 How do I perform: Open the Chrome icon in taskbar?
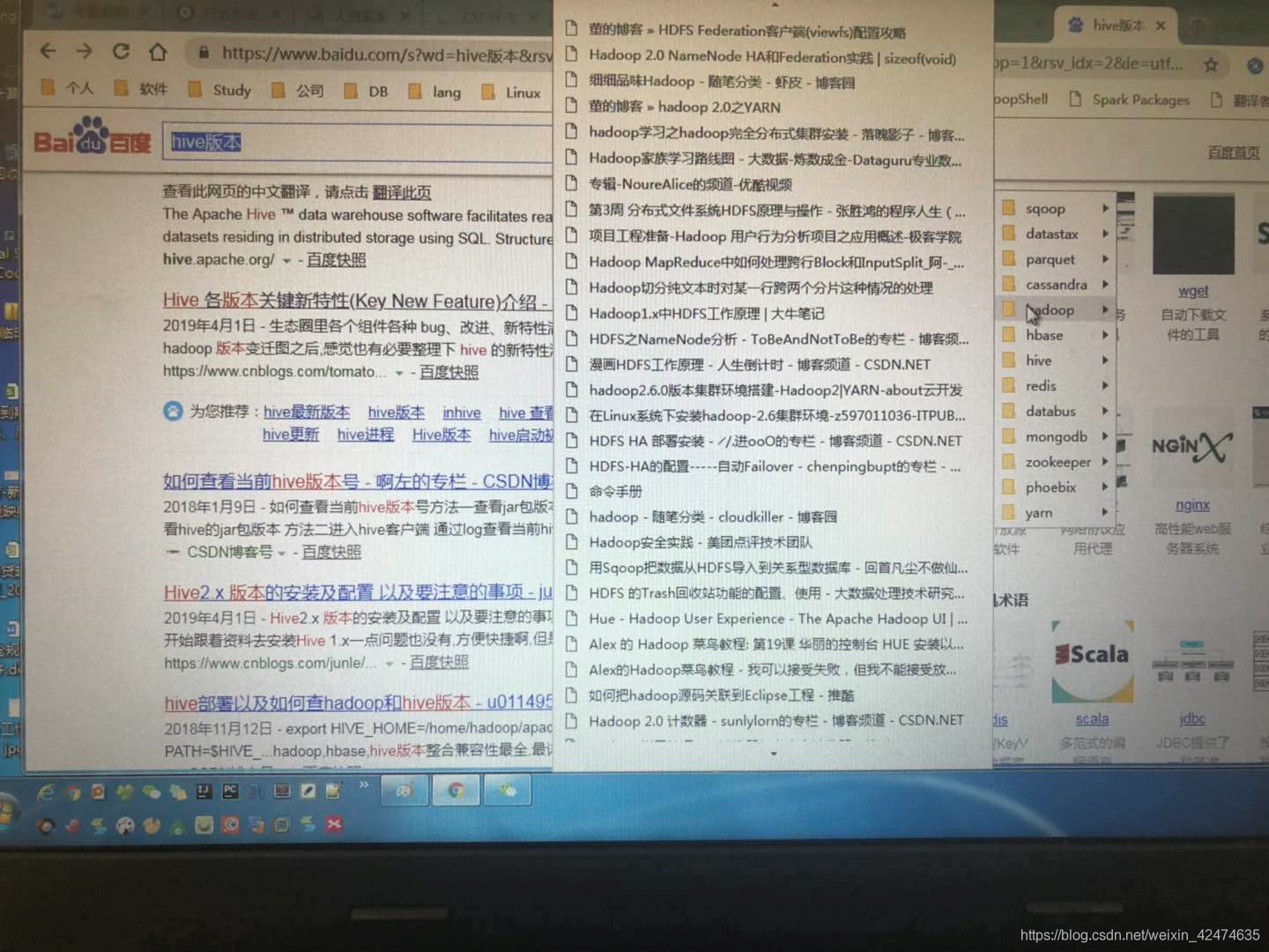point(456,790)
